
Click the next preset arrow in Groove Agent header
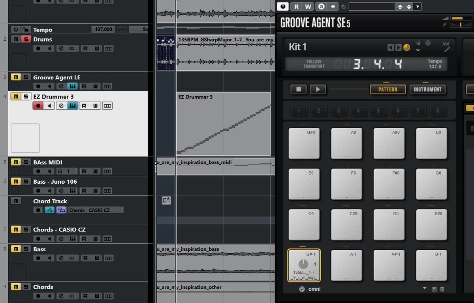399,47
